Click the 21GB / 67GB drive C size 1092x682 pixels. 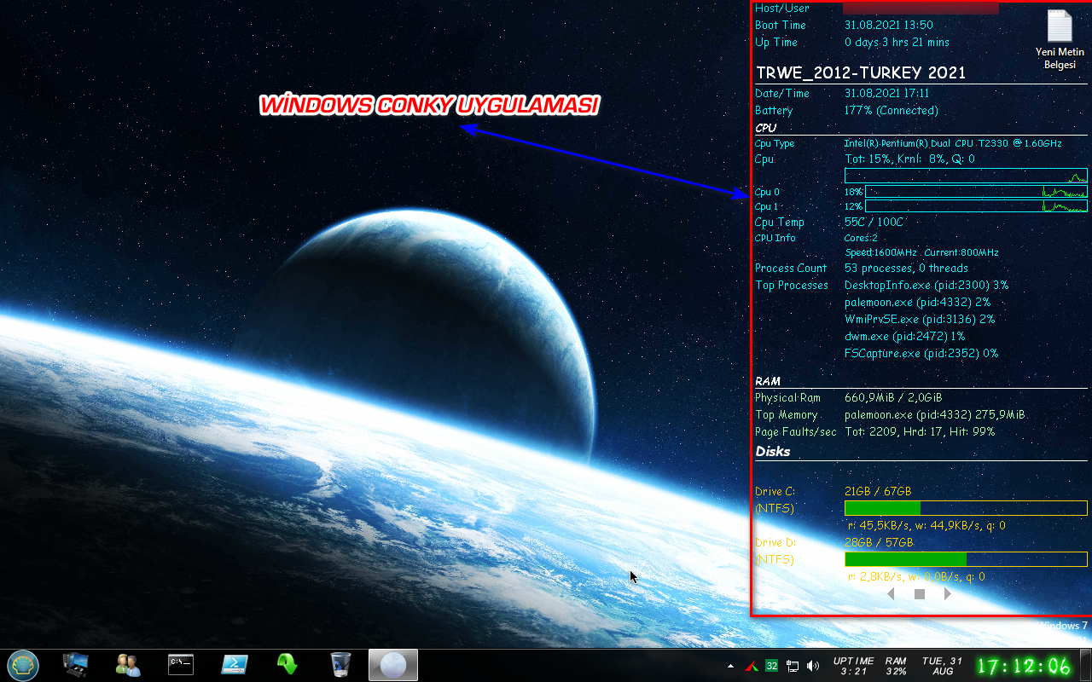coord(878,492)
